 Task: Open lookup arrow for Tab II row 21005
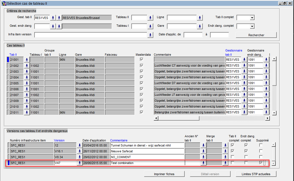tap(27, 83)
